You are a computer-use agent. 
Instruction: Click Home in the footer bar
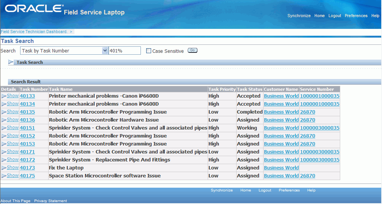246,190
